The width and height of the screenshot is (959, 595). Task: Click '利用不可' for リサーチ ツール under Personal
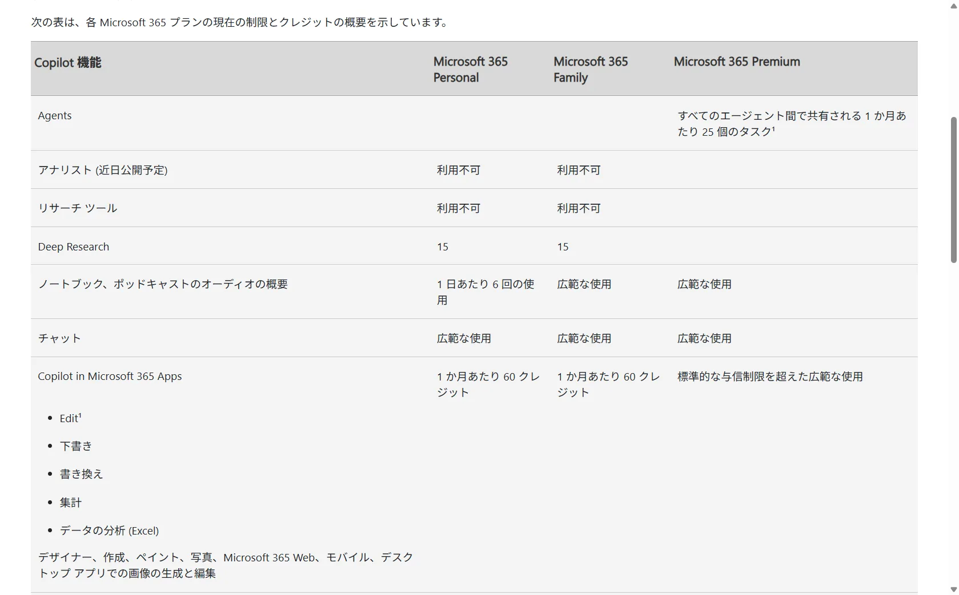click(x=459, y=208)
